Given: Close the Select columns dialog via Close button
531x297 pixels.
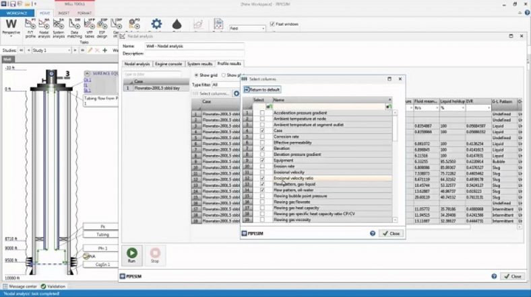Looking at the screenshot, I should tap(392, 234).
